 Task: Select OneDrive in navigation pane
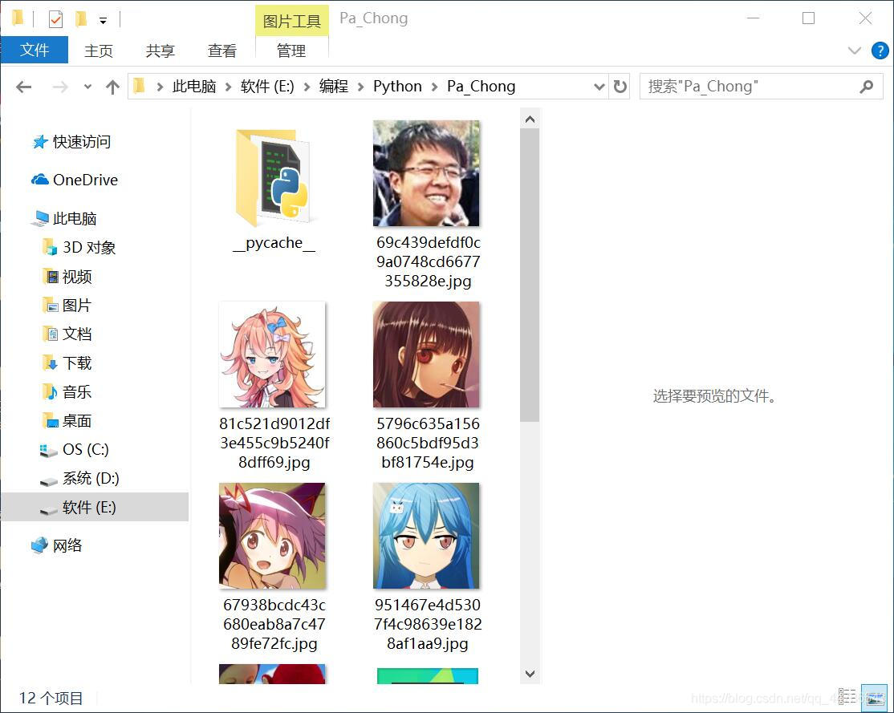point(75,180)
